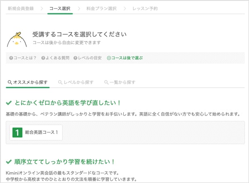This screenshot has height=183, width=249.
Task: Click the green icon beside コースは後で選ぶ
Action: click(x=109, y=58)
